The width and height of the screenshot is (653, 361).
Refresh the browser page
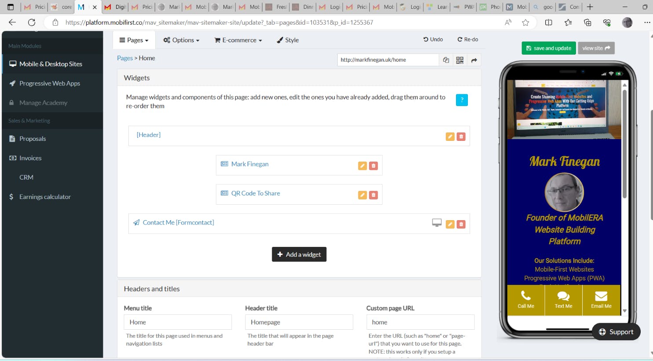tap(32, 22)
